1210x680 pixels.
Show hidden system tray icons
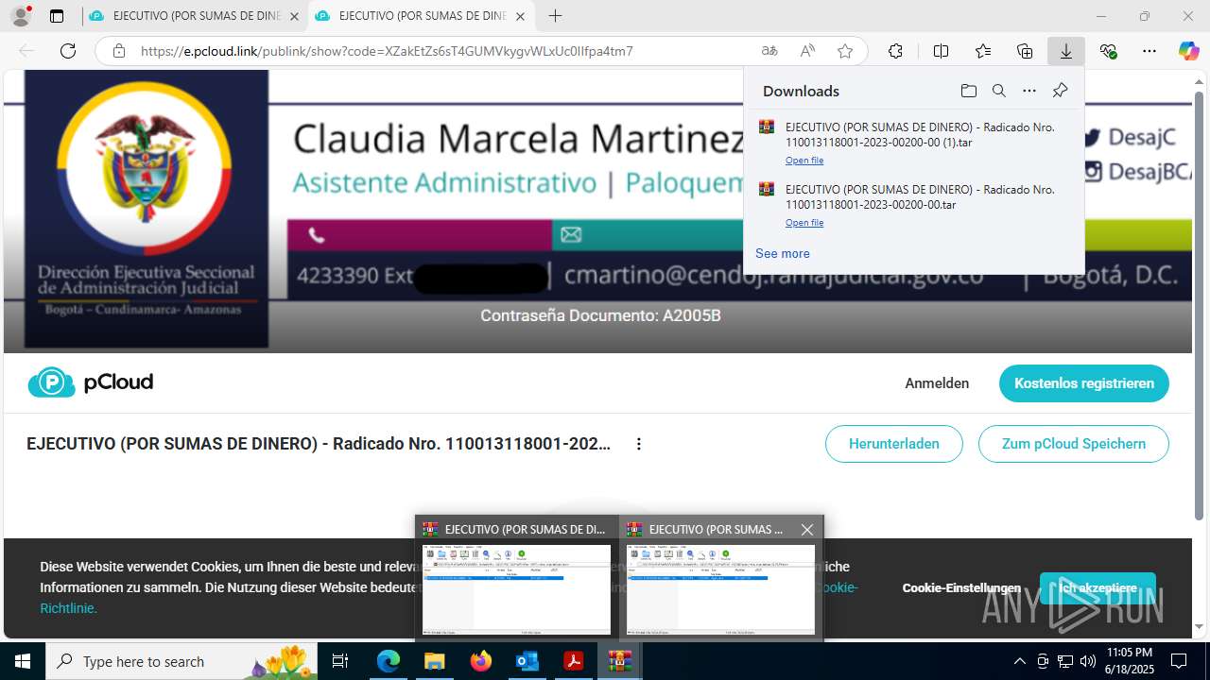click(1019, 661)
